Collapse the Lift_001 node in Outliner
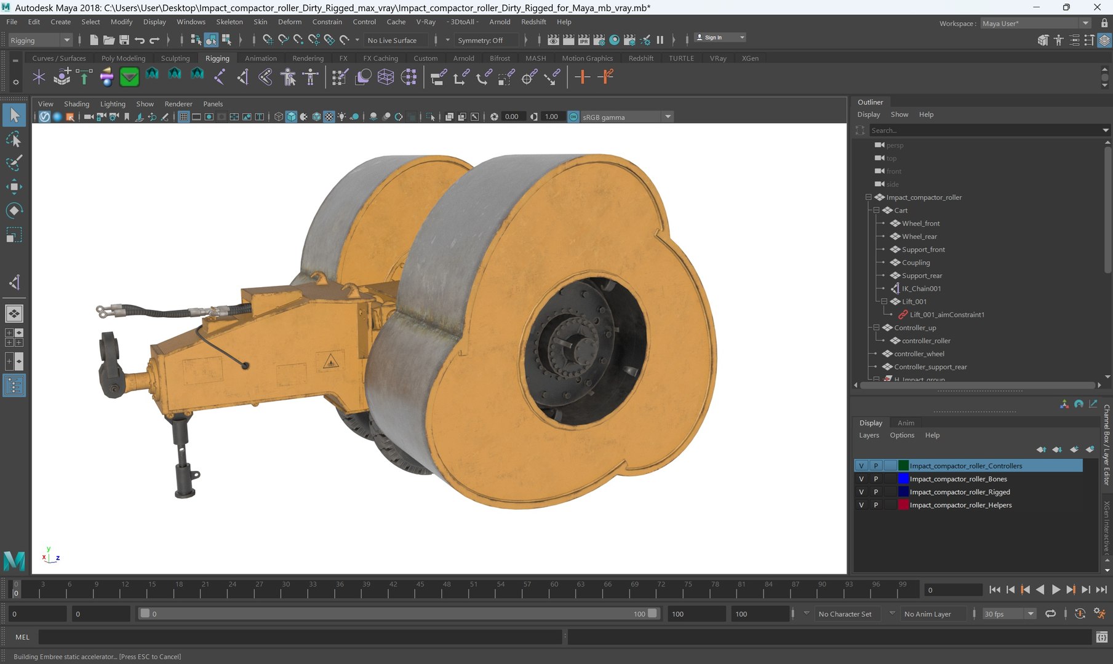The width and height of the screenshot is (1113, 664). pos(884,301)
